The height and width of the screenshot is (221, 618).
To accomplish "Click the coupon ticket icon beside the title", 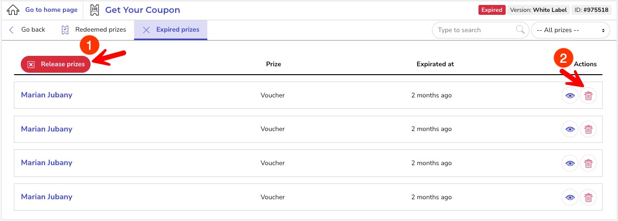I will click(95, 10).
